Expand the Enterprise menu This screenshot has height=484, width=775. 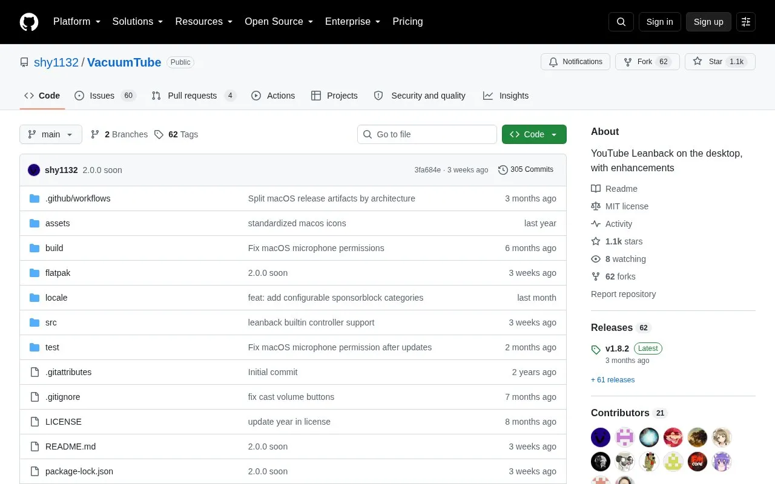[x=353, y=22]
